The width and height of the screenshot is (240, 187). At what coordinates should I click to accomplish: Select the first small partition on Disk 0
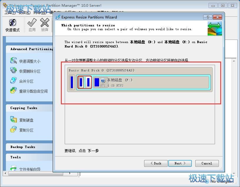72,82
